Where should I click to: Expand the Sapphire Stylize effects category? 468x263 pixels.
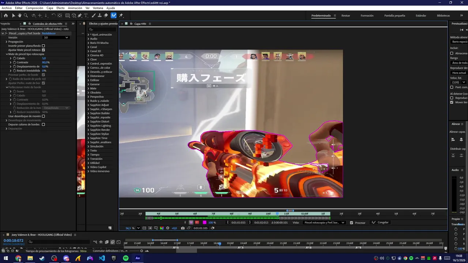coord(88,134)
